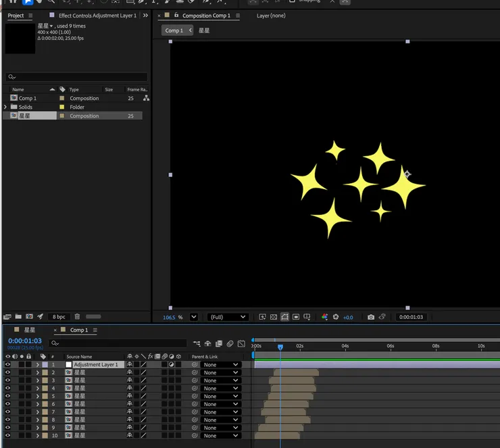Click the current timecode 0:00:01:03 in timeline
This screenshot has width=500, height=448.
25,341
